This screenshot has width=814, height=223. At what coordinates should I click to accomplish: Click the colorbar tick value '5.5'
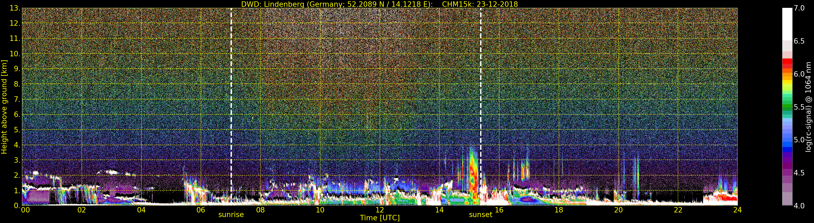799,107
